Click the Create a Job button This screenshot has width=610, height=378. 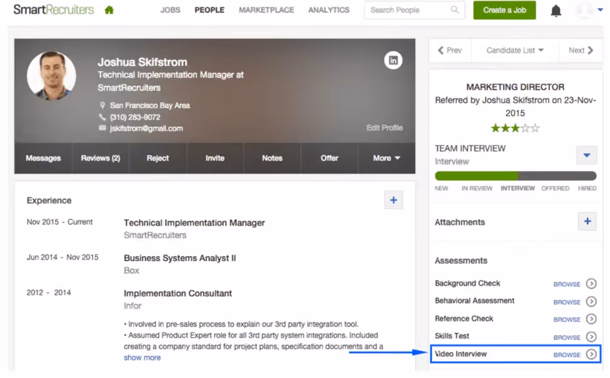pos(504,10)
